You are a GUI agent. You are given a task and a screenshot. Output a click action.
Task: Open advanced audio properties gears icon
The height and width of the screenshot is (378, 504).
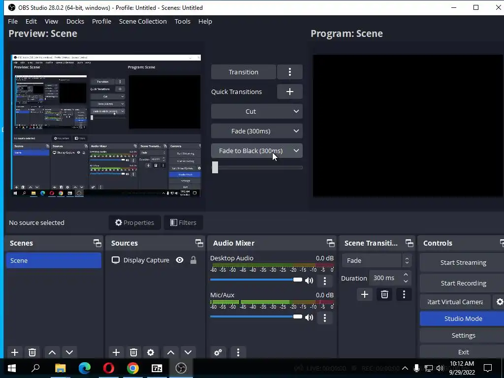(218, 352)
